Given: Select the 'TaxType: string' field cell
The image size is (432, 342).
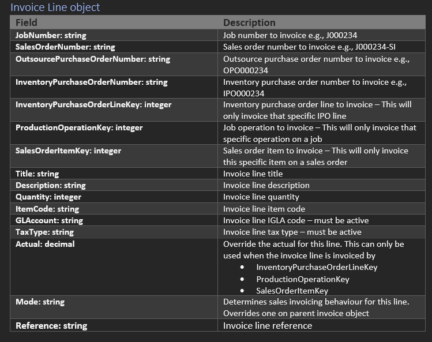Looking at the screenshot, I should [114, 232].
